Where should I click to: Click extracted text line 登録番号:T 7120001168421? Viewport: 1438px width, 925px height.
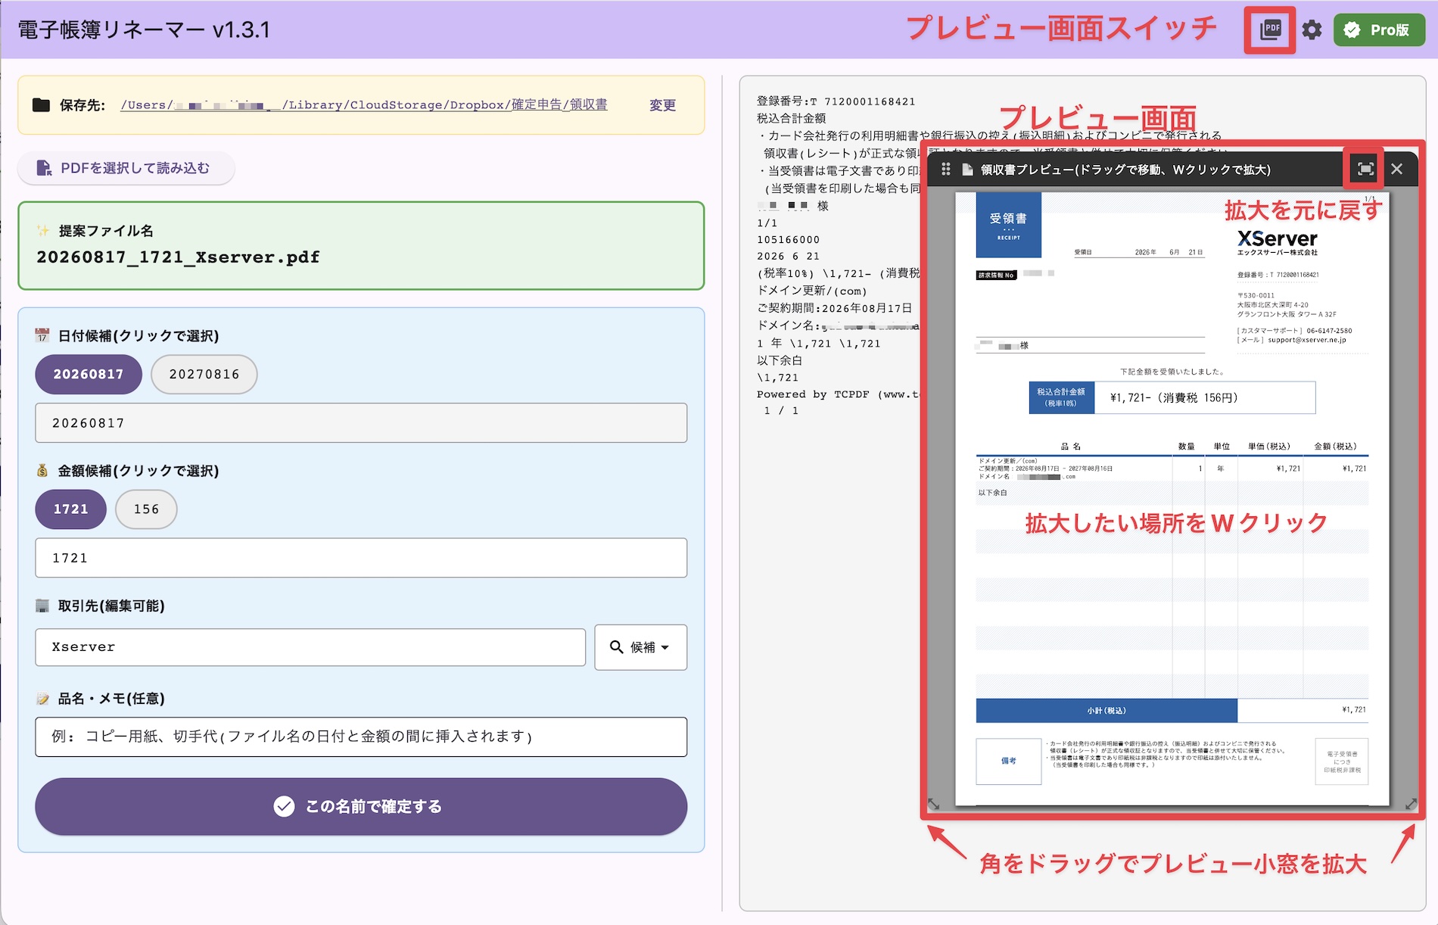click(836, 101)
